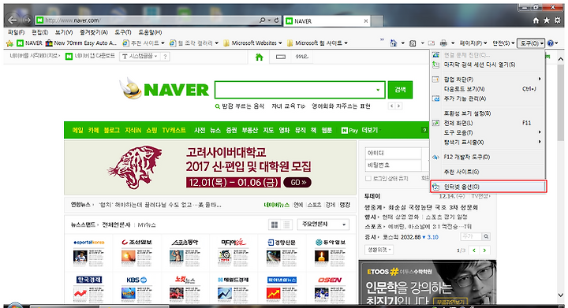The width and height of the screenshot is (568, 308).
Task: Click the scrollbar up arrow
Action: (x=561, y=59)
